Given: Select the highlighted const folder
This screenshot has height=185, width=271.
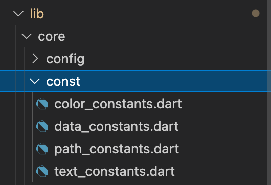Looking at the screenshot, I should click(x=135, y=81).
